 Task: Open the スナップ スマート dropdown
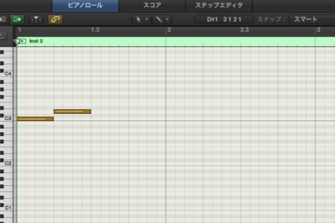tap(312, 20)
